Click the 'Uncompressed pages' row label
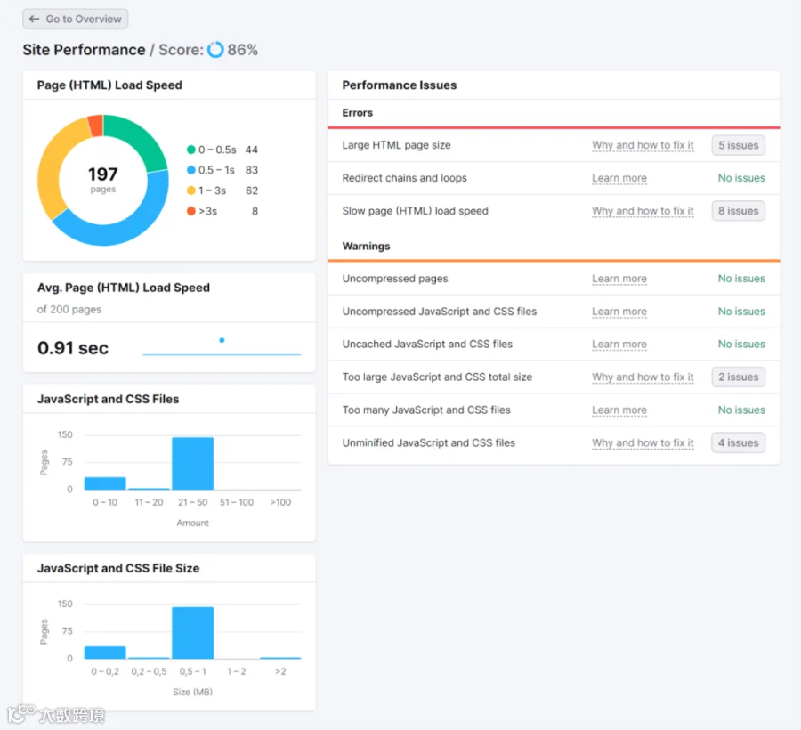801x730 pixels. coord(395,279)
